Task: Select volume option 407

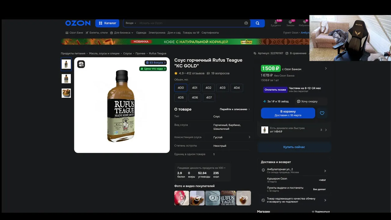Action: [209, 97]
